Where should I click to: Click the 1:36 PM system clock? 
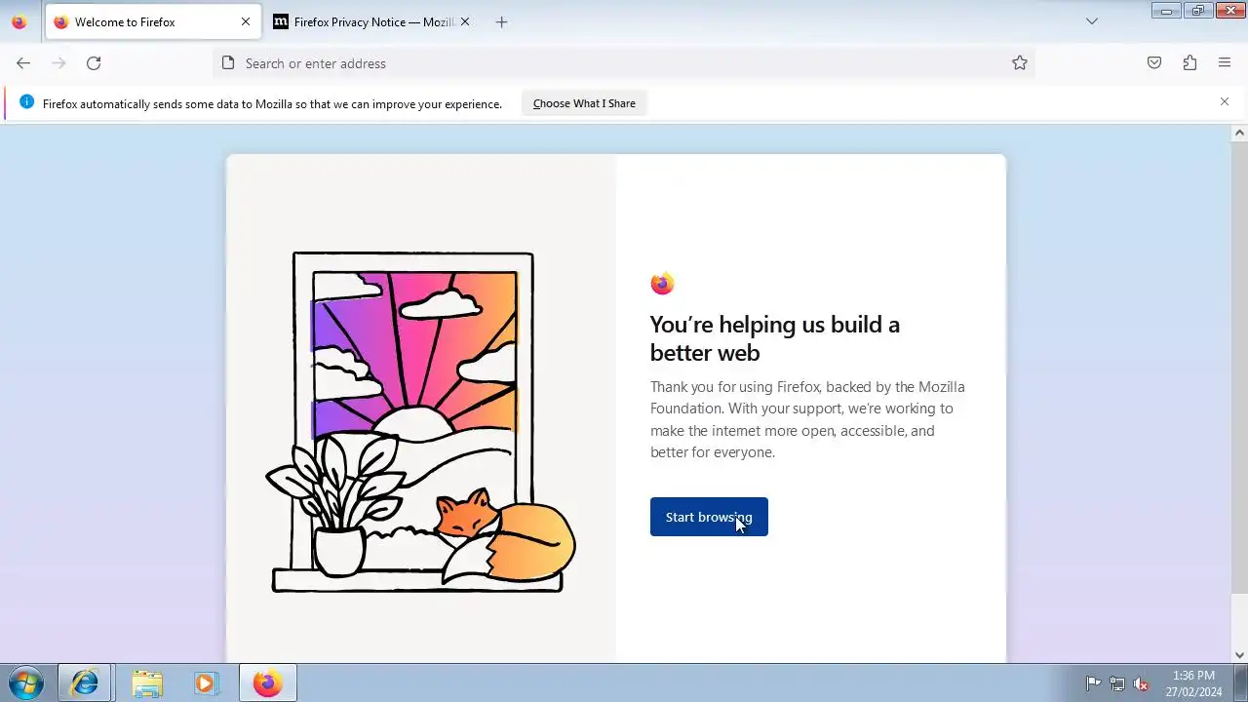pos(1193,683)
